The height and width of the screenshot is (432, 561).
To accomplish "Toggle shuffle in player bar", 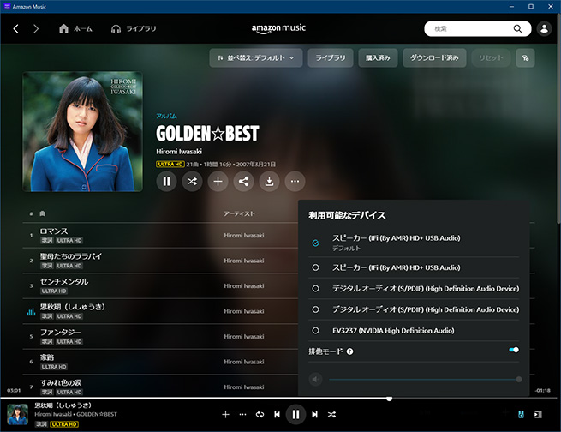I will coord(331,415).
